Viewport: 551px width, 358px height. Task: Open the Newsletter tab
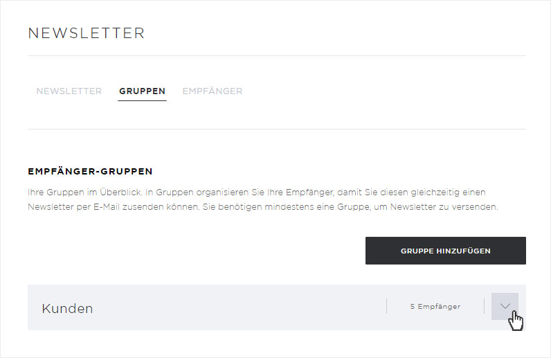pyautogui.click(x=69, y=91)
